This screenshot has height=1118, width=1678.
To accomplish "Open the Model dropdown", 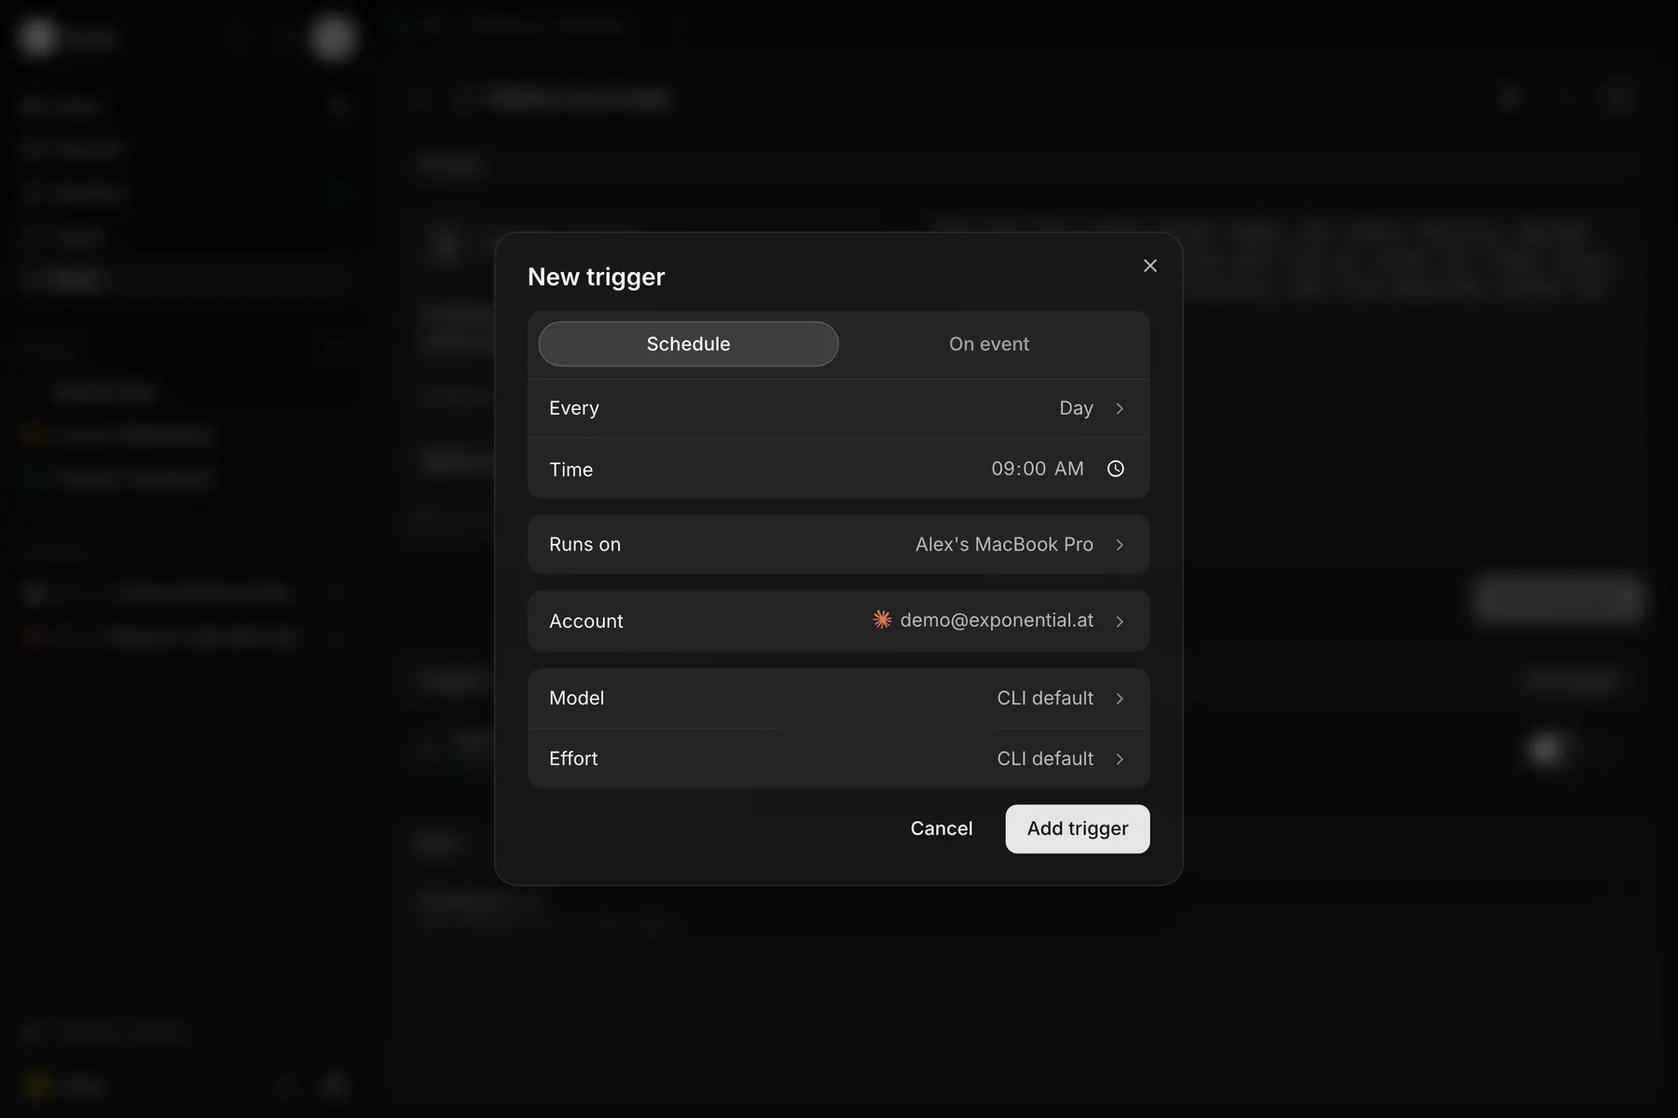I will click(838, 698).
